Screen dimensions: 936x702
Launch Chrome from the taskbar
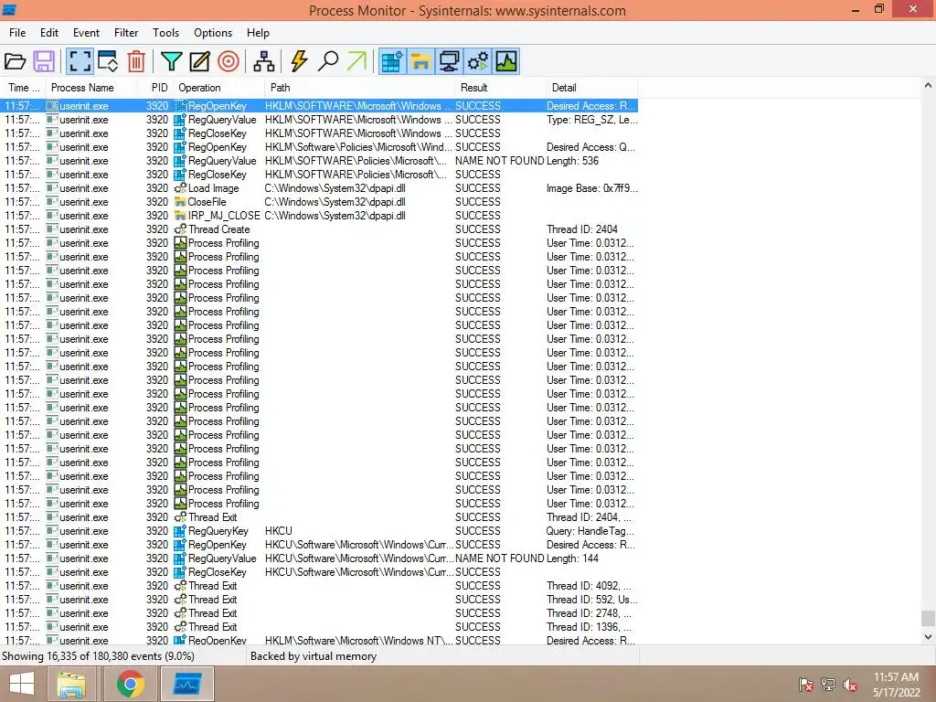[x=130, y=684]
